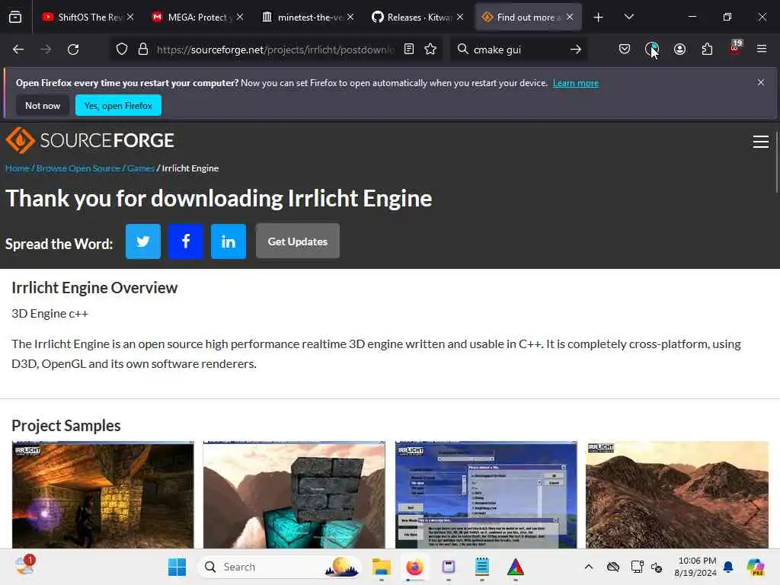The image size is (780, 585).
Task: Click the cmake gui search box
Action: coord(517,50)
